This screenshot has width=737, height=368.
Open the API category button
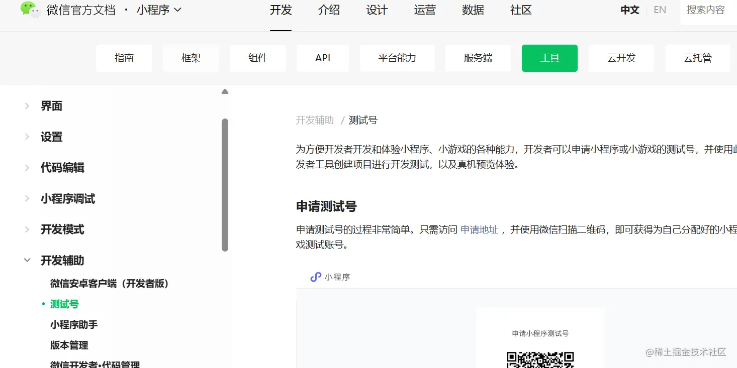pos(323,58)
